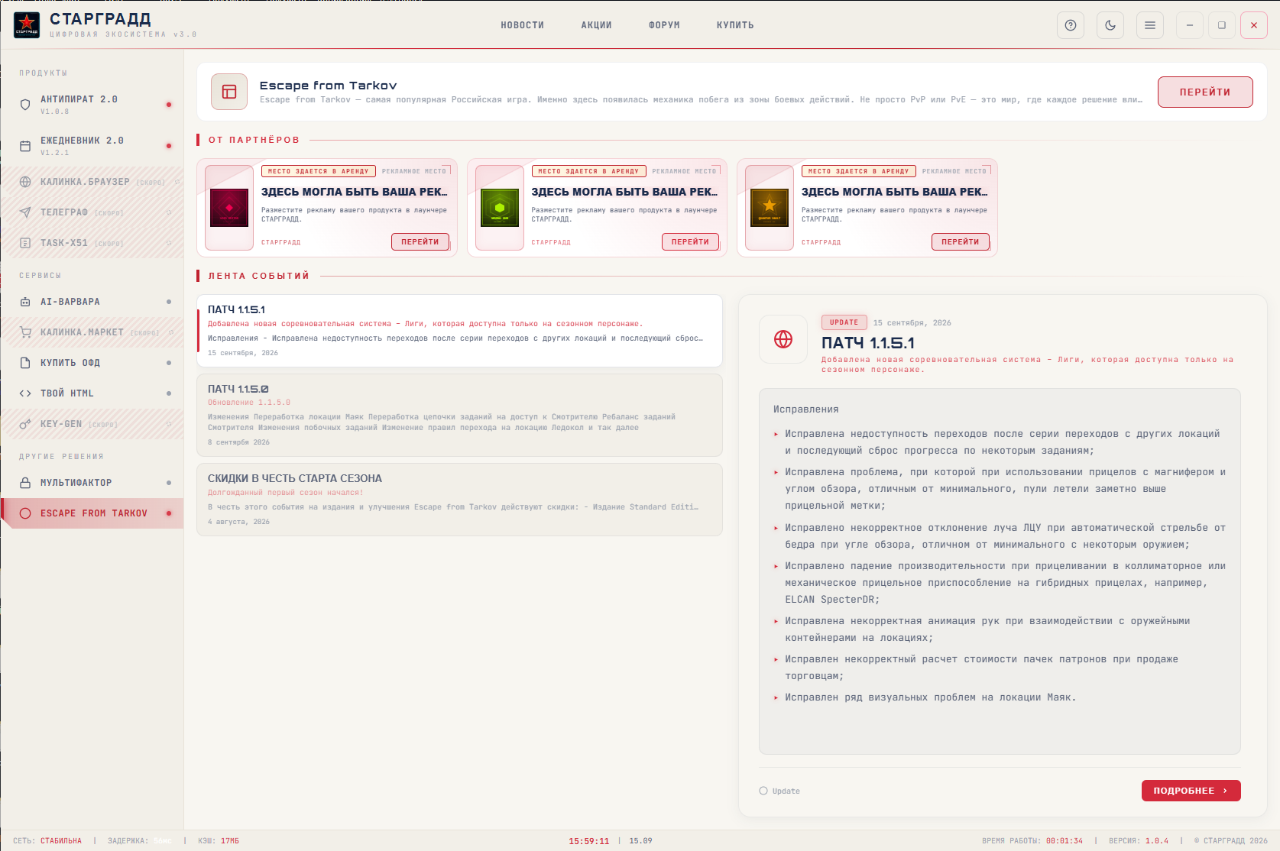This screenshot has height=851, width=1280.
Task: Select the ПАТЧ 1.1.5.1 entry in the events feed
Action: [459, 331]
